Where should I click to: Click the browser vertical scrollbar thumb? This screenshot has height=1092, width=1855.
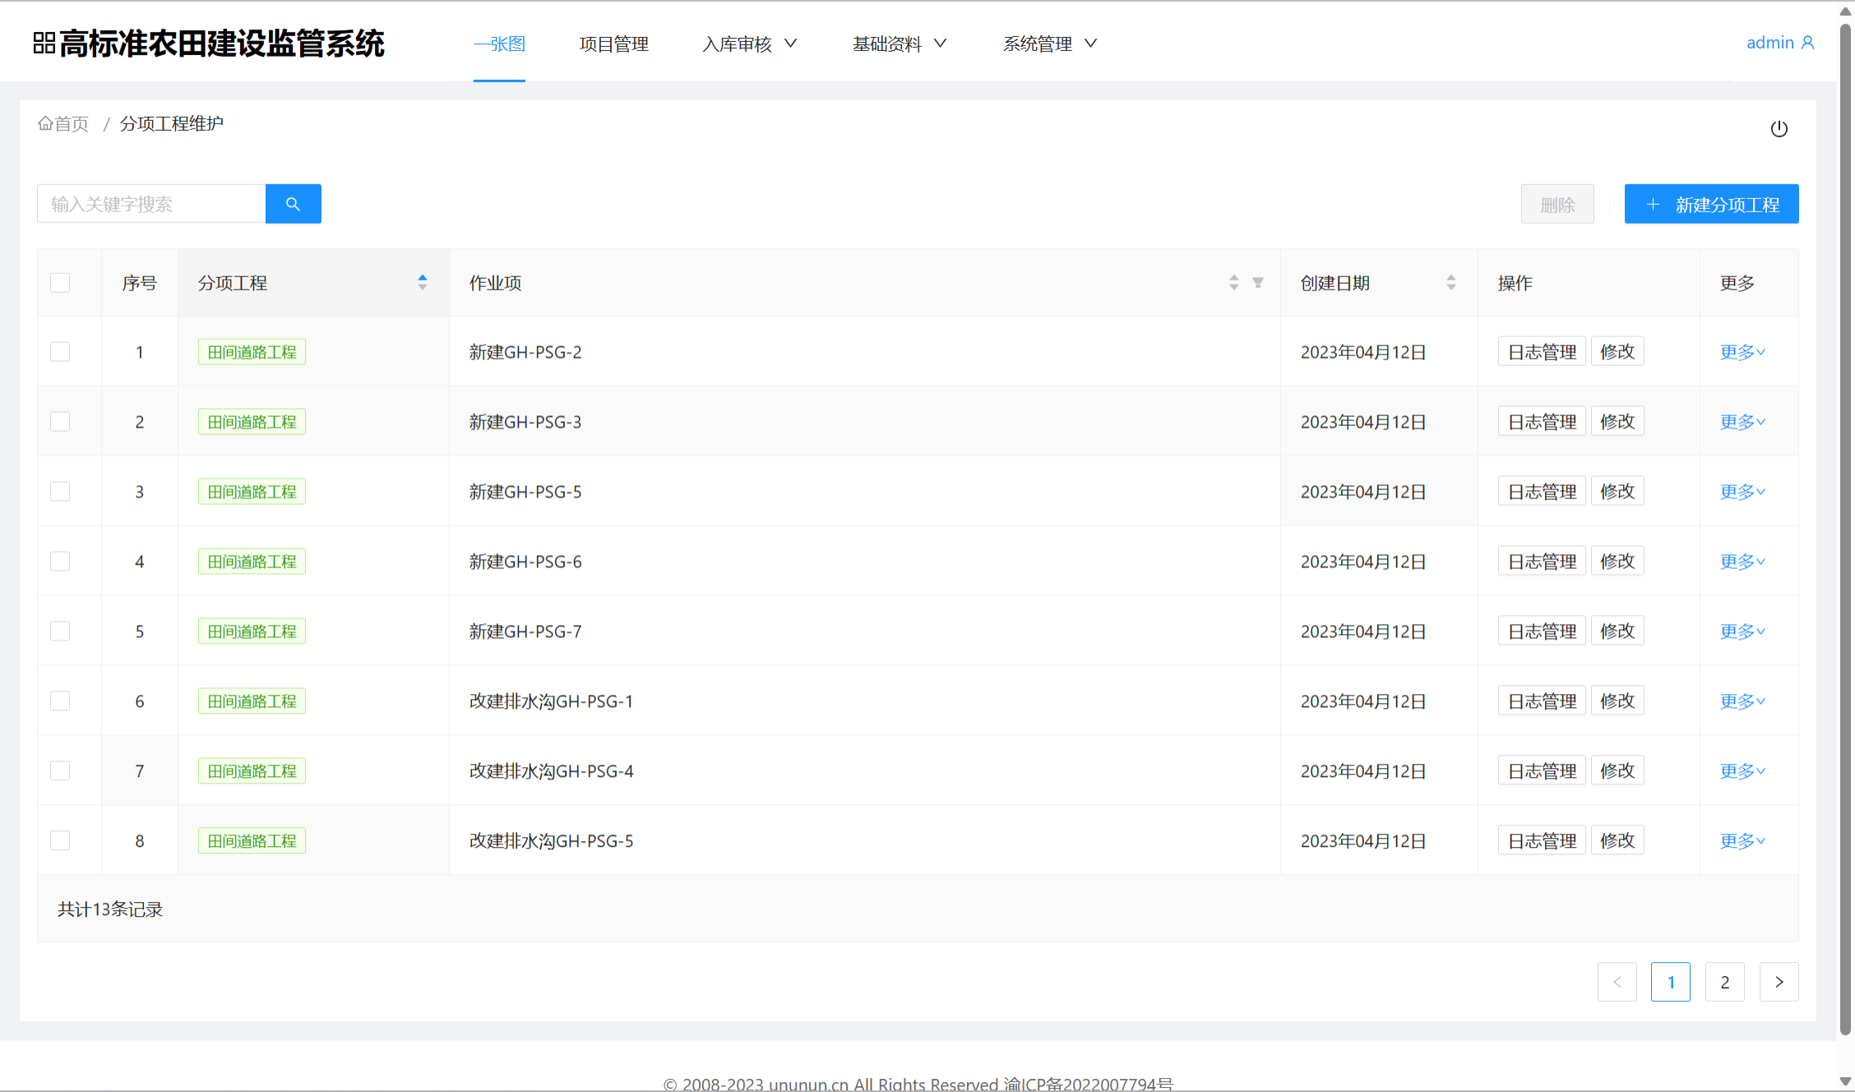click(1845, 529)
